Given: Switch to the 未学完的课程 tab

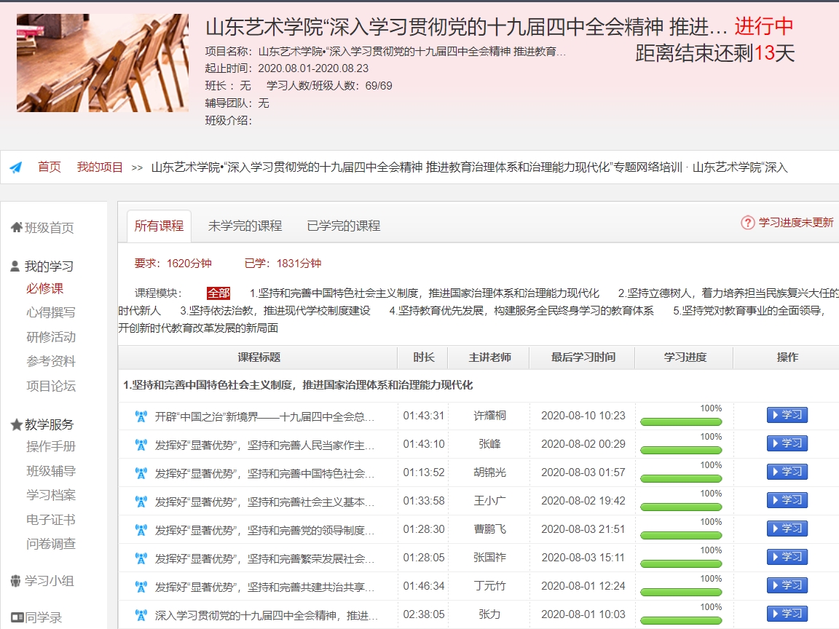Looking at the screenshot, I should point(245,226).
